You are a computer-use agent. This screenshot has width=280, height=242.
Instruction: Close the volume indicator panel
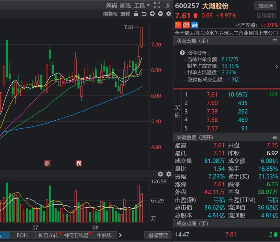point(160,174)
